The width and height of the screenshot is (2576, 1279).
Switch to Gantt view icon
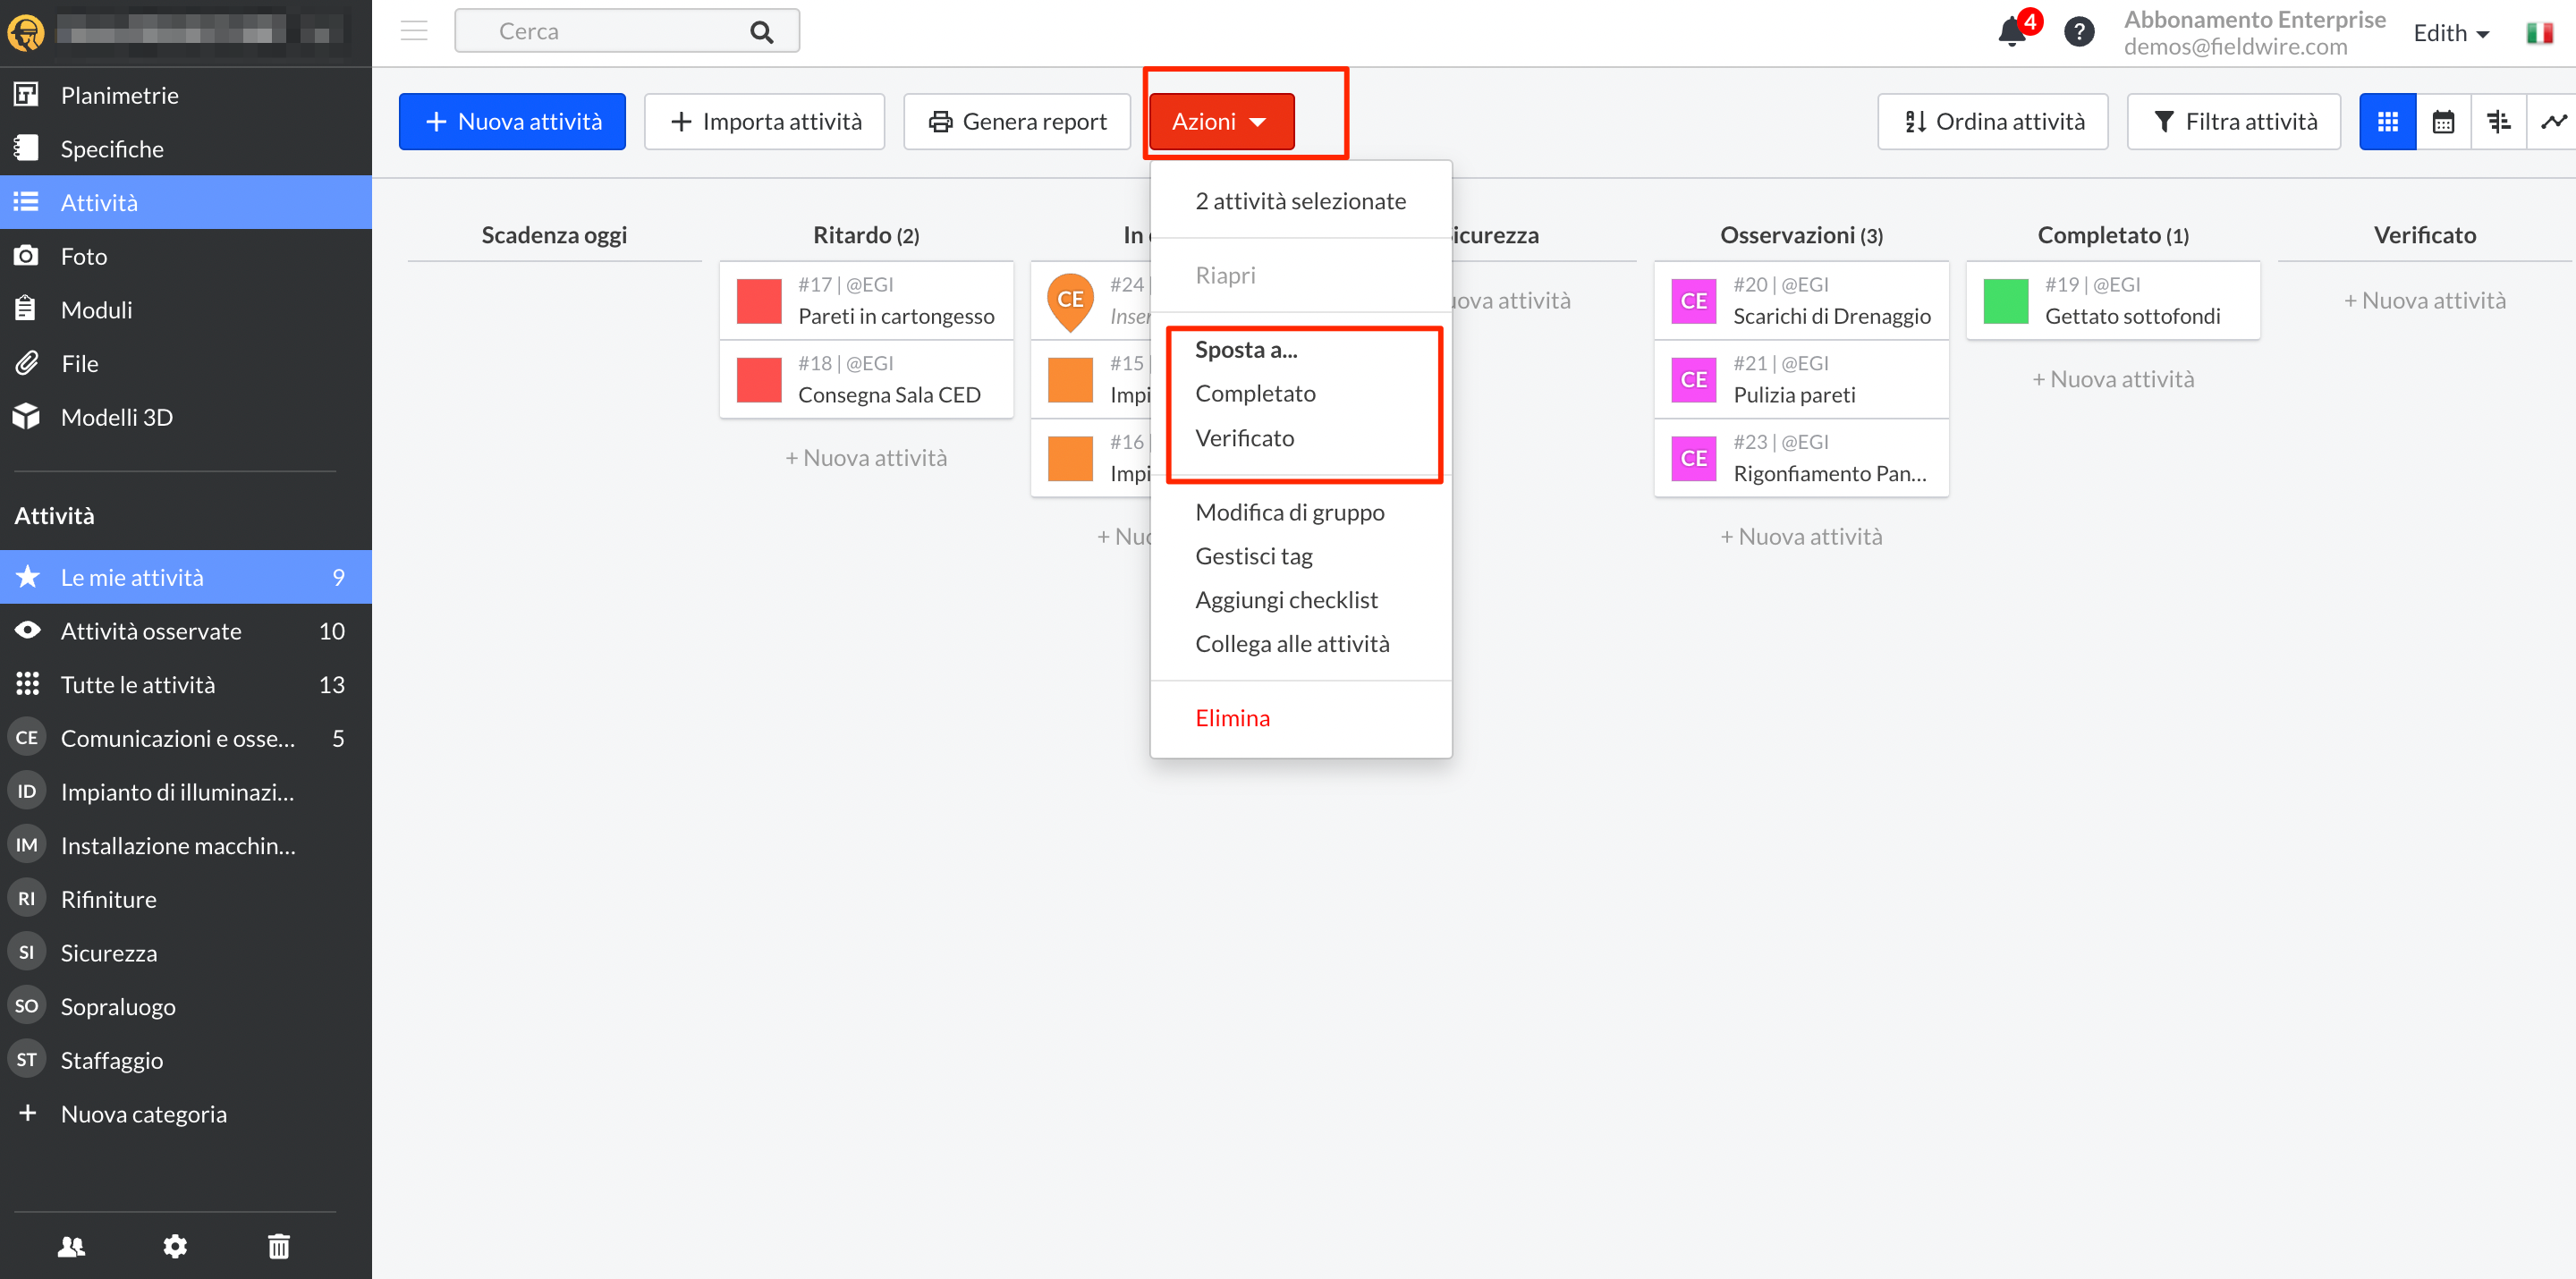click(x=2498, y=122)
